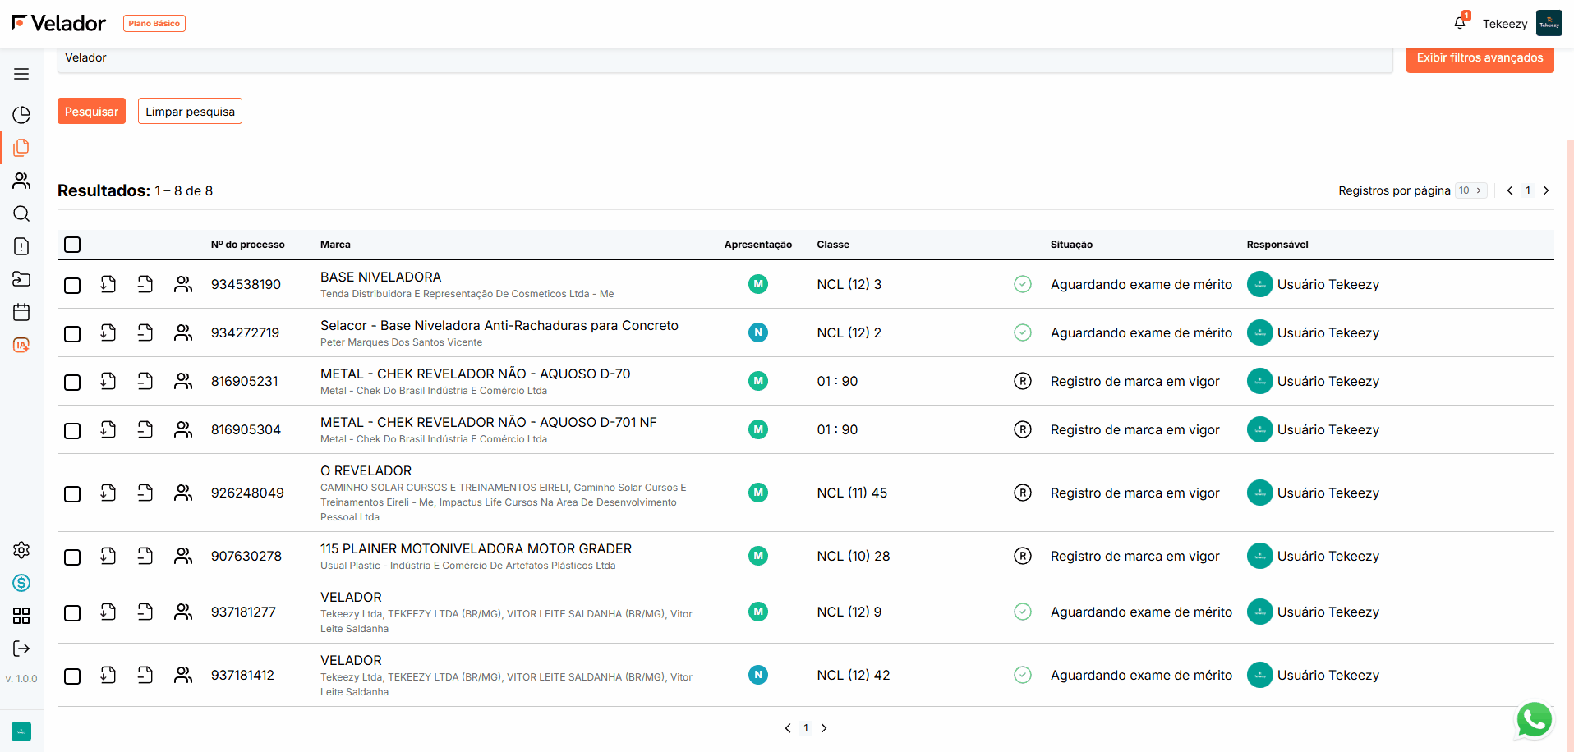The width and height of the screenshot is (1574, 752).
Task: Toggle the select-all checkbox in table header
Action: click(x=72, y=245)
